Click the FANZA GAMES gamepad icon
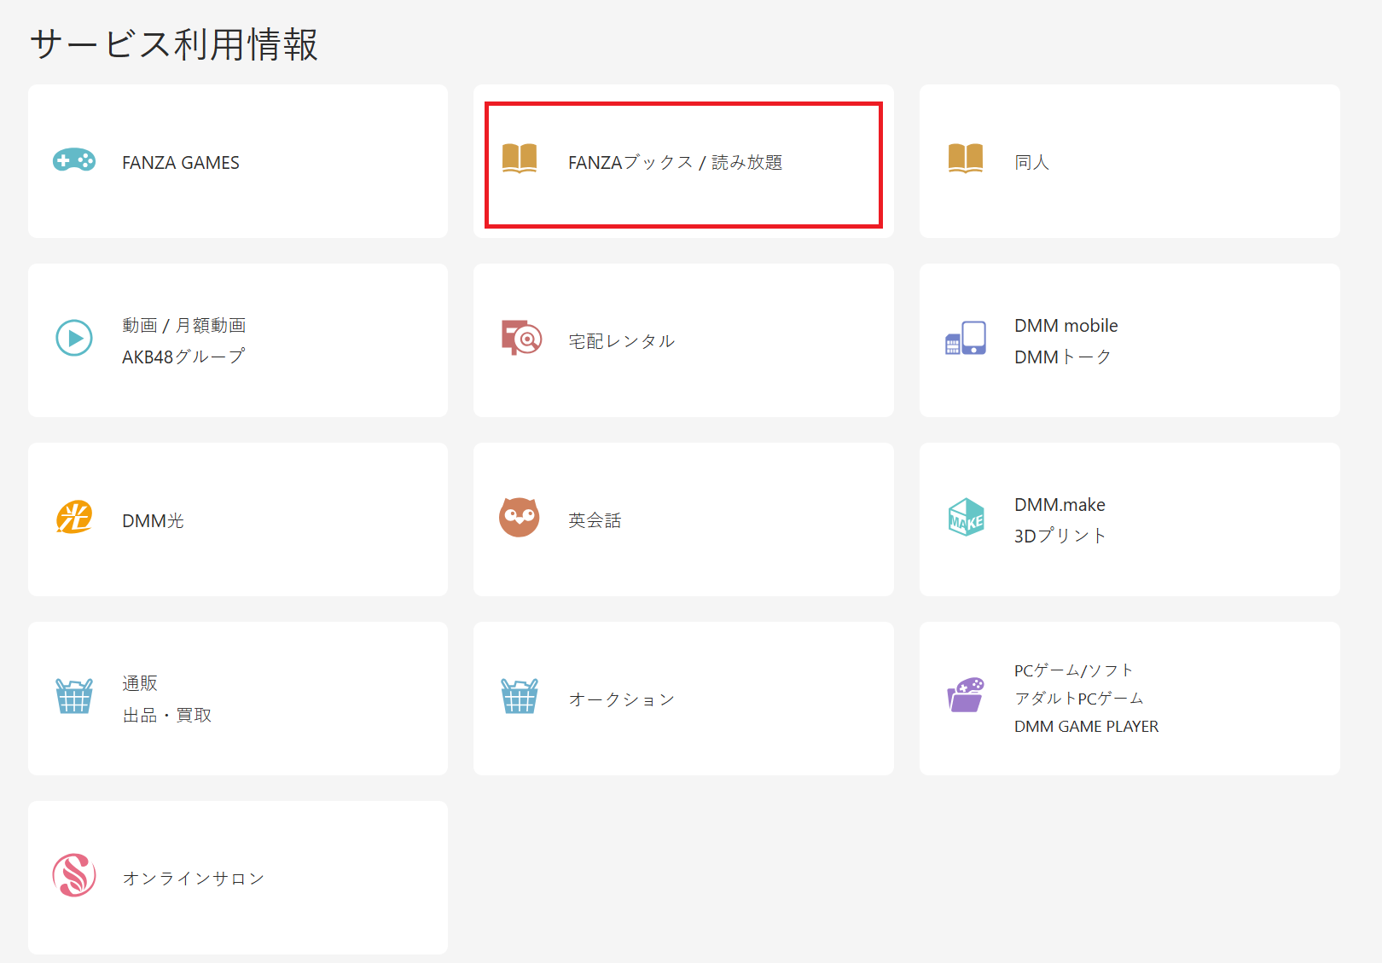Image resolution: width=1382 pixels, height=963 pixels. [x=74, y=160]
